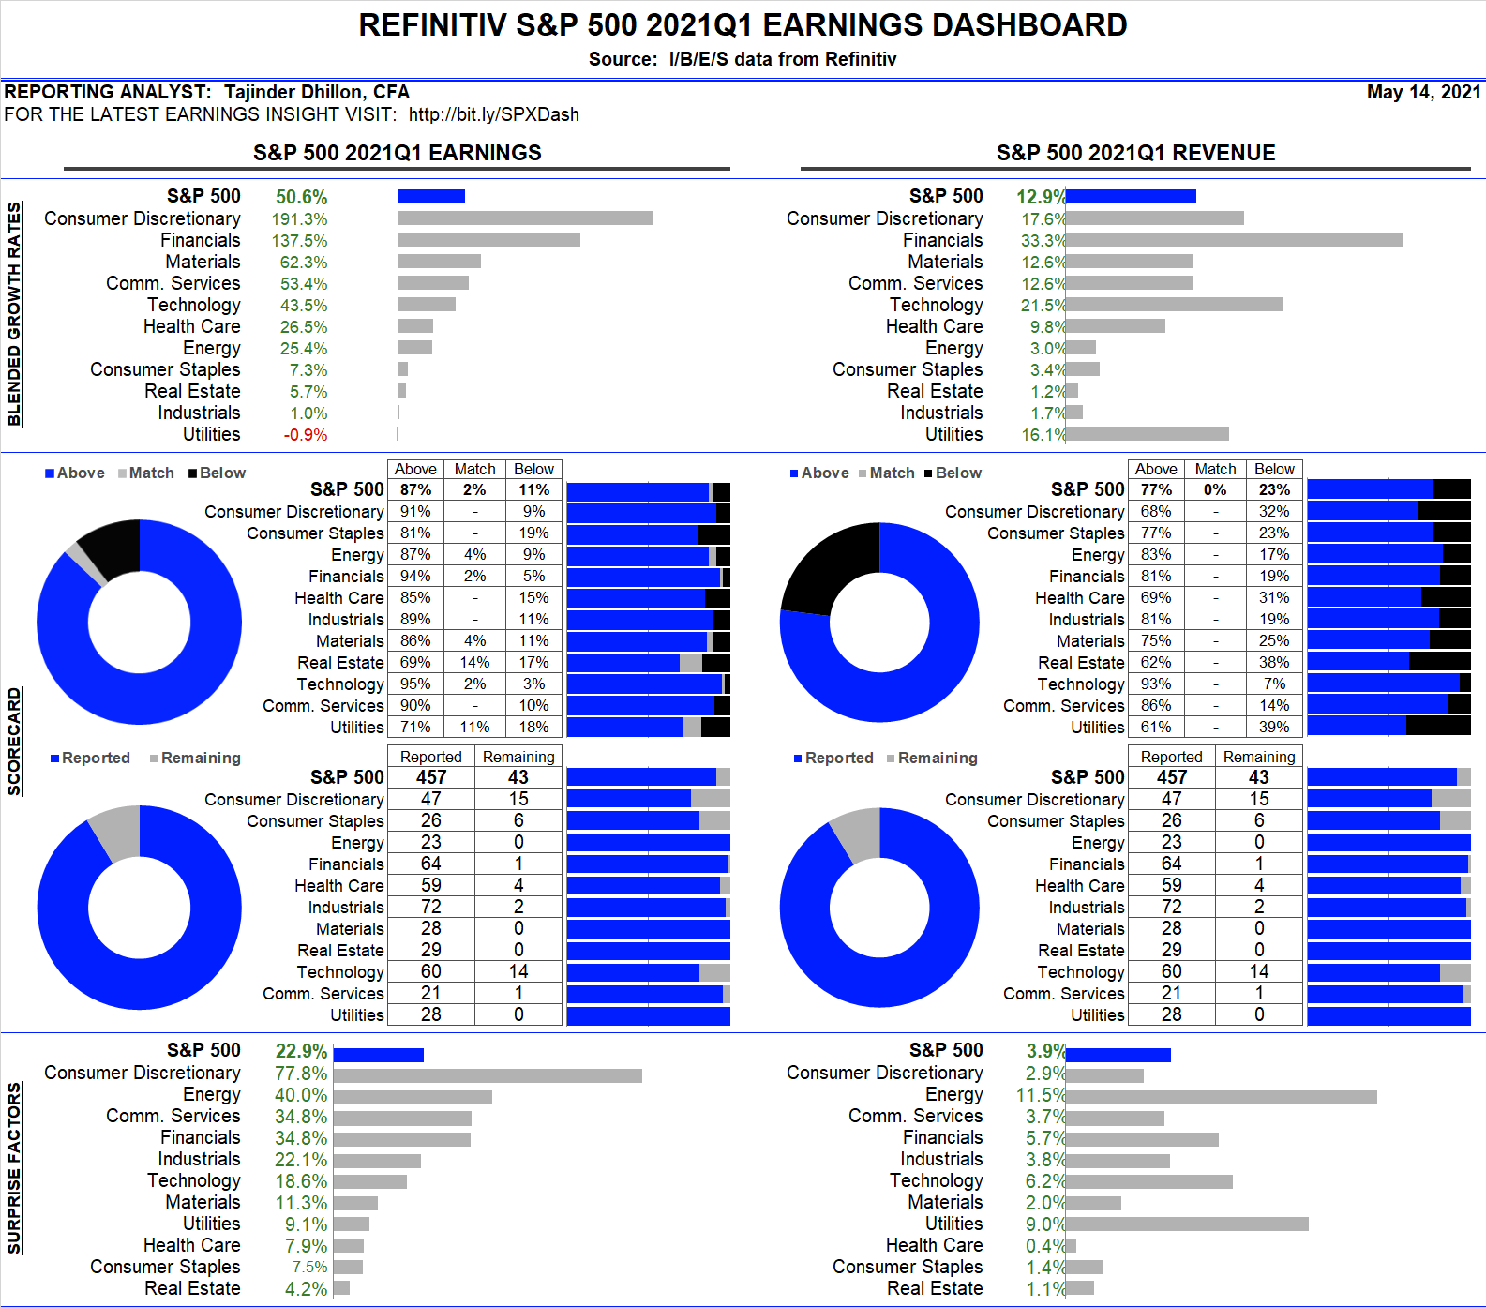The width and height of the screenshot is (1486, 1307).
Task: Click the Materials earnings growth value 62.3%
Action: (304, 263)
